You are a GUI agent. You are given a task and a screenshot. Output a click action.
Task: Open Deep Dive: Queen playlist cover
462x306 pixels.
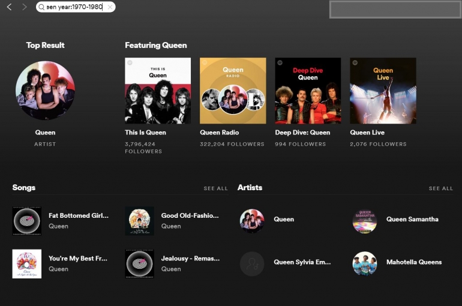[308, 91]
